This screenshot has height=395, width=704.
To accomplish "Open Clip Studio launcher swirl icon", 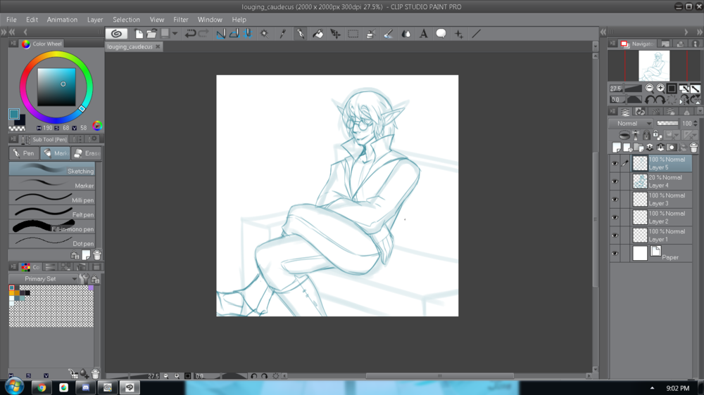I will coord(117,34).
